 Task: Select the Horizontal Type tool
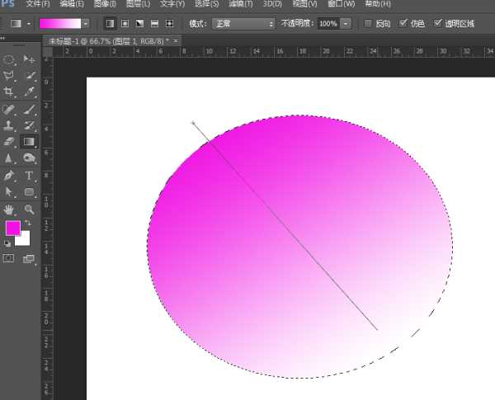pos(30,175)
